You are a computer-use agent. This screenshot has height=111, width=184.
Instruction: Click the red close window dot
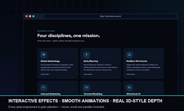[x=27, y=16]
